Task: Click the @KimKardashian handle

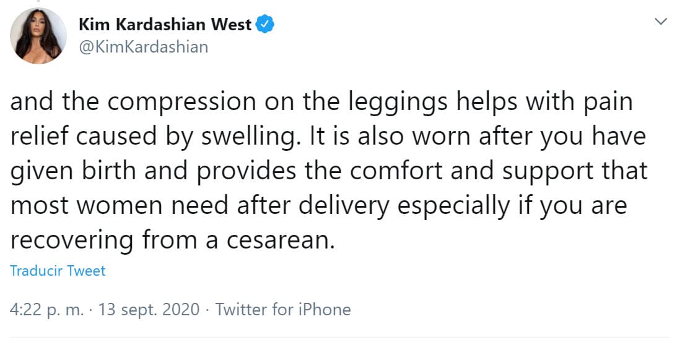Action: pyautogui.click(x=144, y=47)
